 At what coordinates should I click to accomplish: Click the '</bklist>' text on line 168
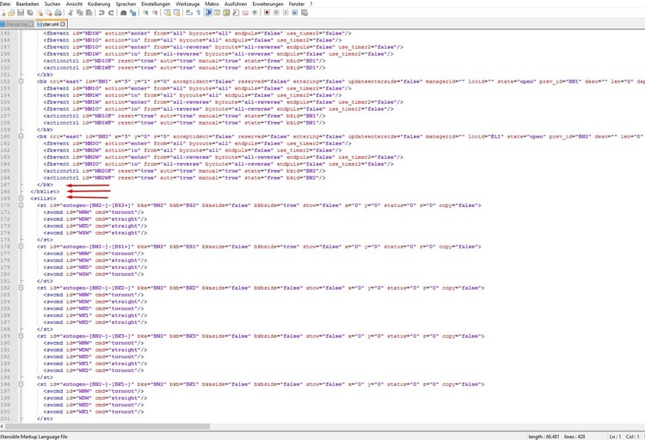[x=45, y=192]
